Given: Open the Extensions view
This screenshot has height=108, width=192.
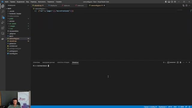Looking at the screenshot, I should pos(3,28).
